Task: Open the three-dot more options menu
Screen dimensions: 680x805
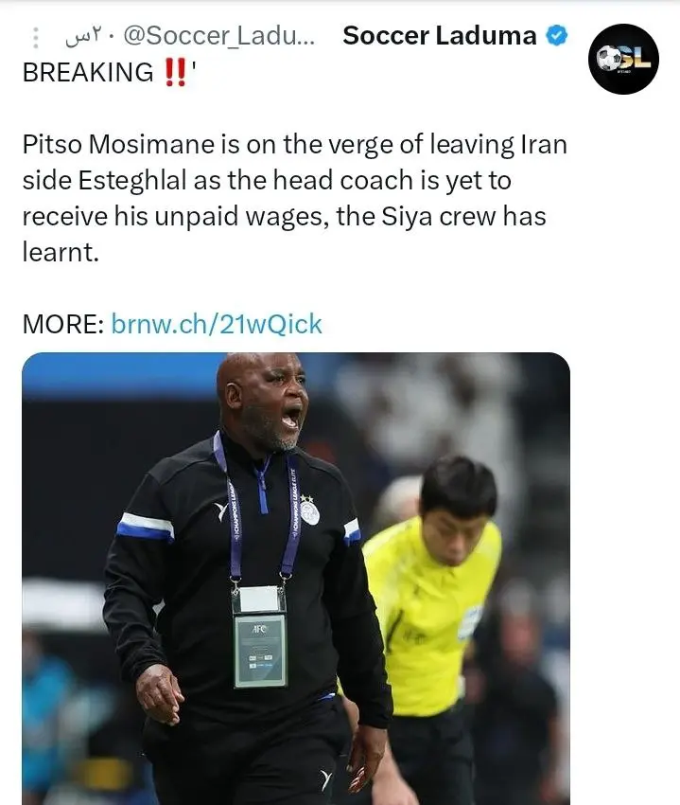Action: [35, 38]
